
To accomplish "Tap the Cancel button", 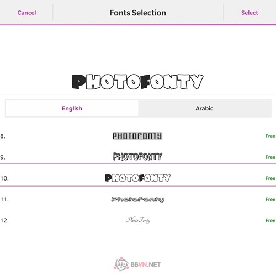I will pyautogui.click(x=26, y=13).
